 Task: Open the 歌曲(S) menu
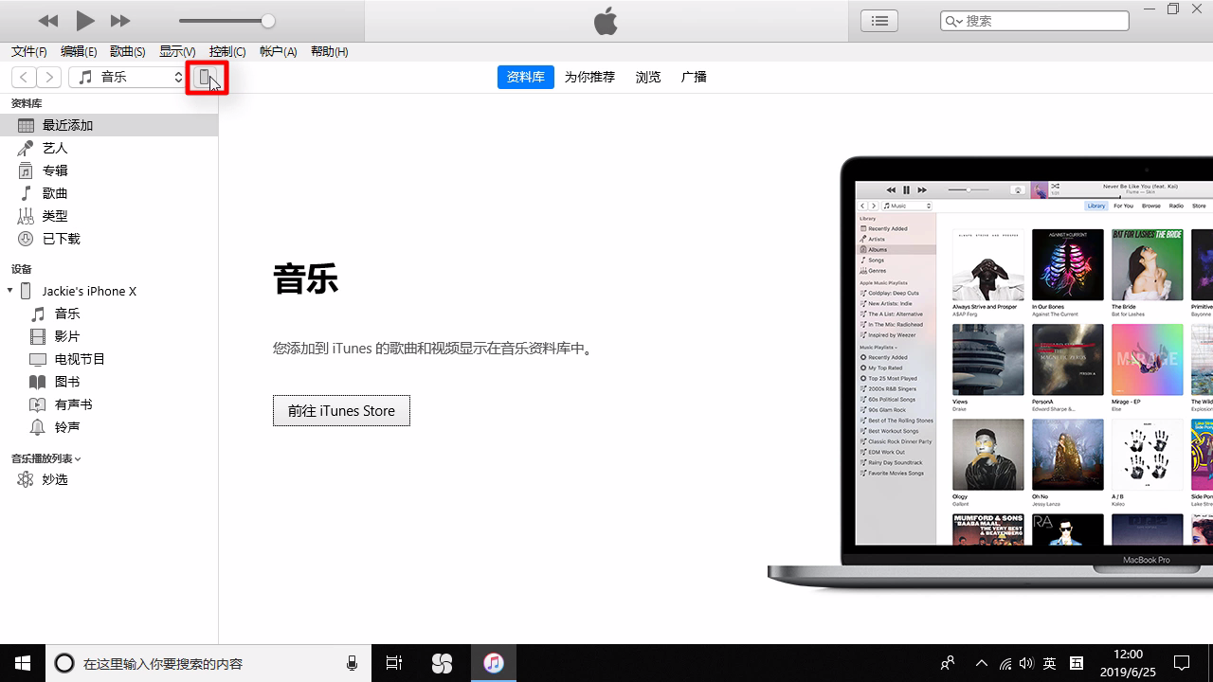coord(128,52)
